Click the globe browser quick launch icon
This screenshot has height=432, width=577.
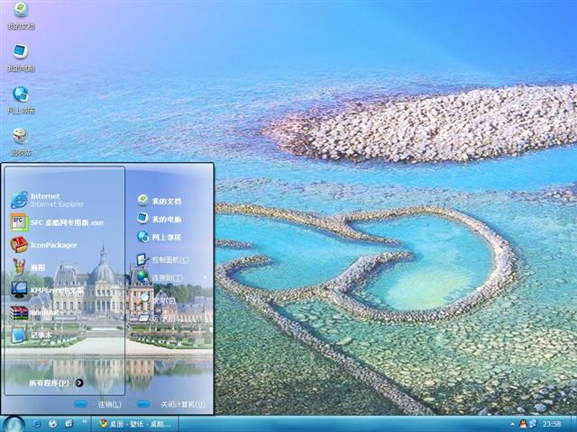coord(52,424)
